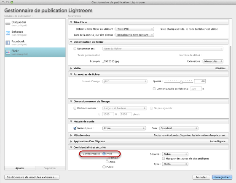Screen dimensions: 236x183
Task: Expand Application d'un filigrane section
Action: [x=71, y=141]
